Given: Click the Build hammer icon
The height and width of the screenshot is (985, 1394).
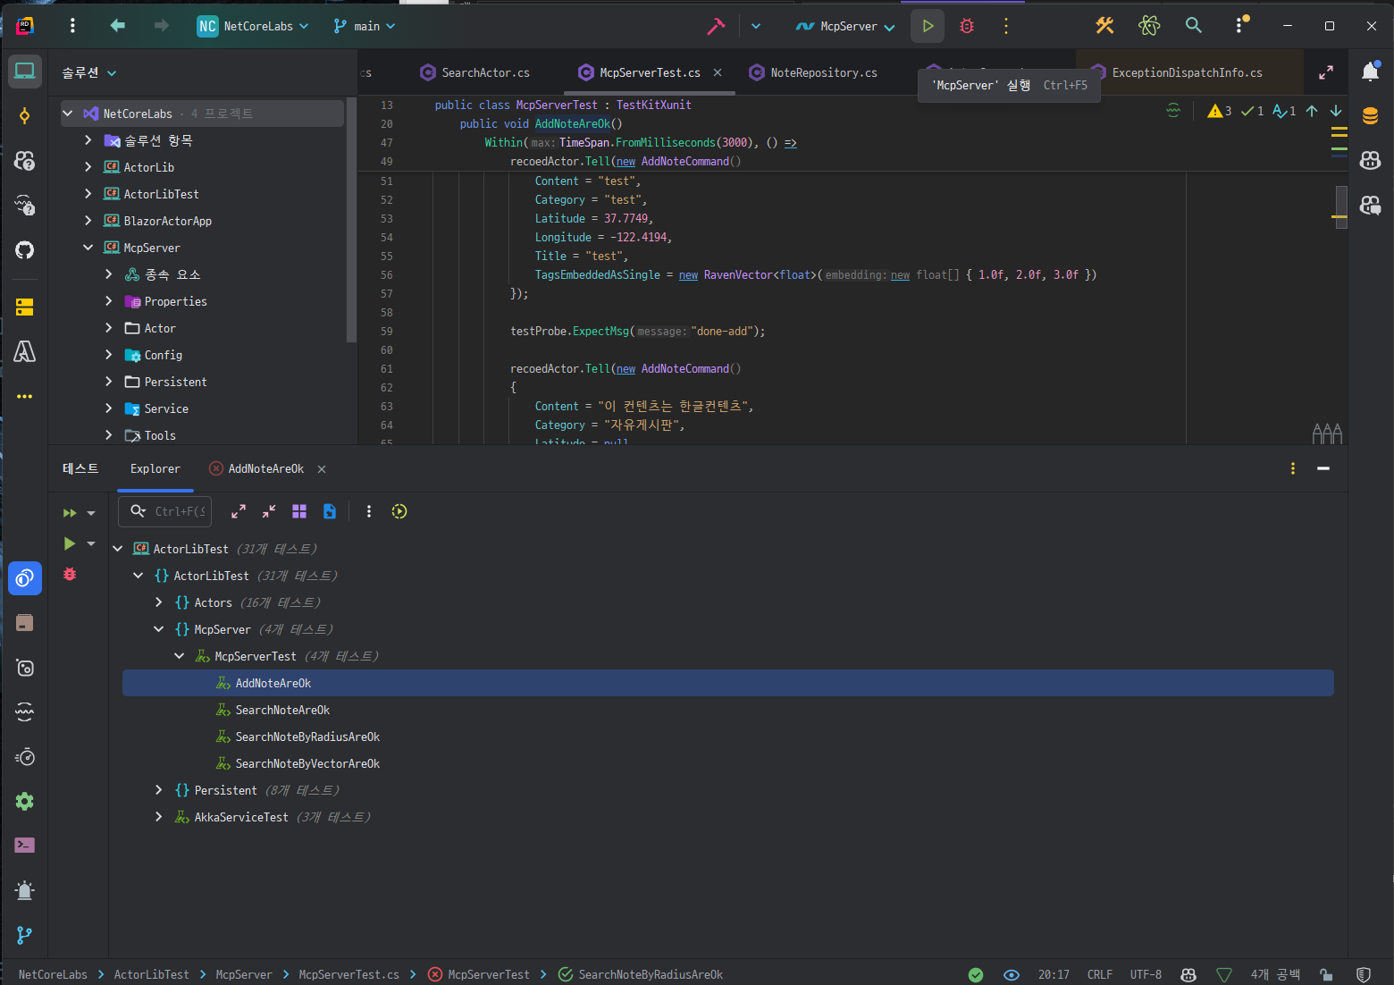Looking at the screenshot, I should pos(716,26).
